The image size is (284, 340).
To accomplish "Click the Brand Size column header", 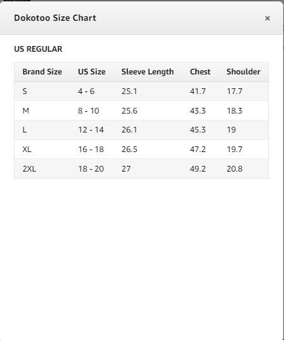I will (42, 71).
